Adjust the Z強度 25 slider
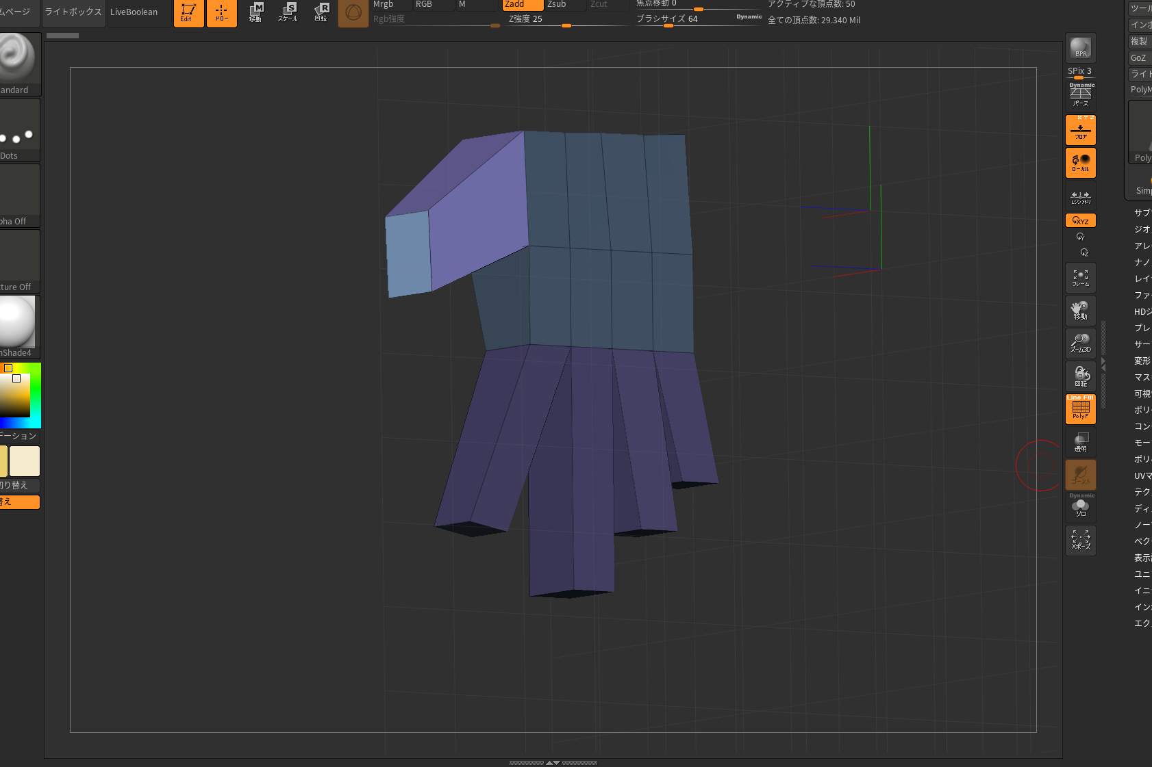Screen dimensions: 1152x767 (567, 19)
